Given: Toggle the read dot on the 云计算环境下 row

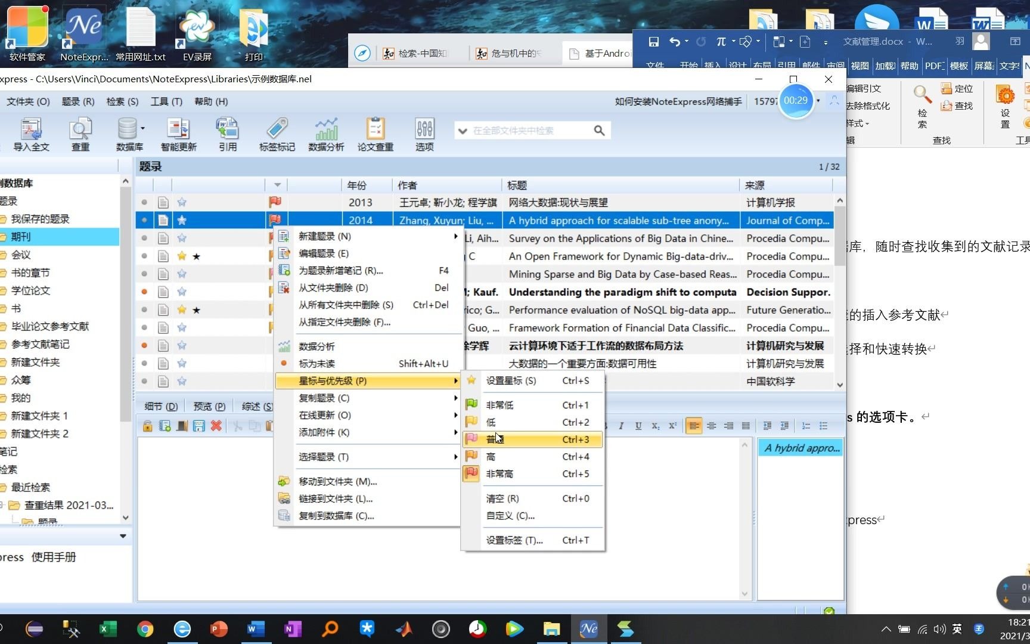Looking at the screenshot, I should 144,345.
